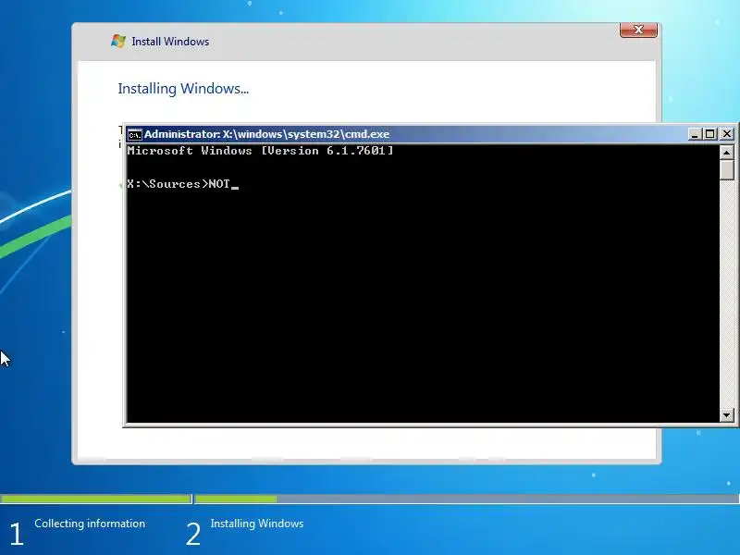Viewport: 740px width, 555px height.
Task: Click the 'Install Windows' title text
Action: pyautogui.click(x=170, y=42)
